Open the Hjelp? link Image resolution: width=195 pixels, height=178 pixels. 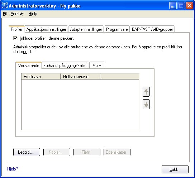coord(13,169)
